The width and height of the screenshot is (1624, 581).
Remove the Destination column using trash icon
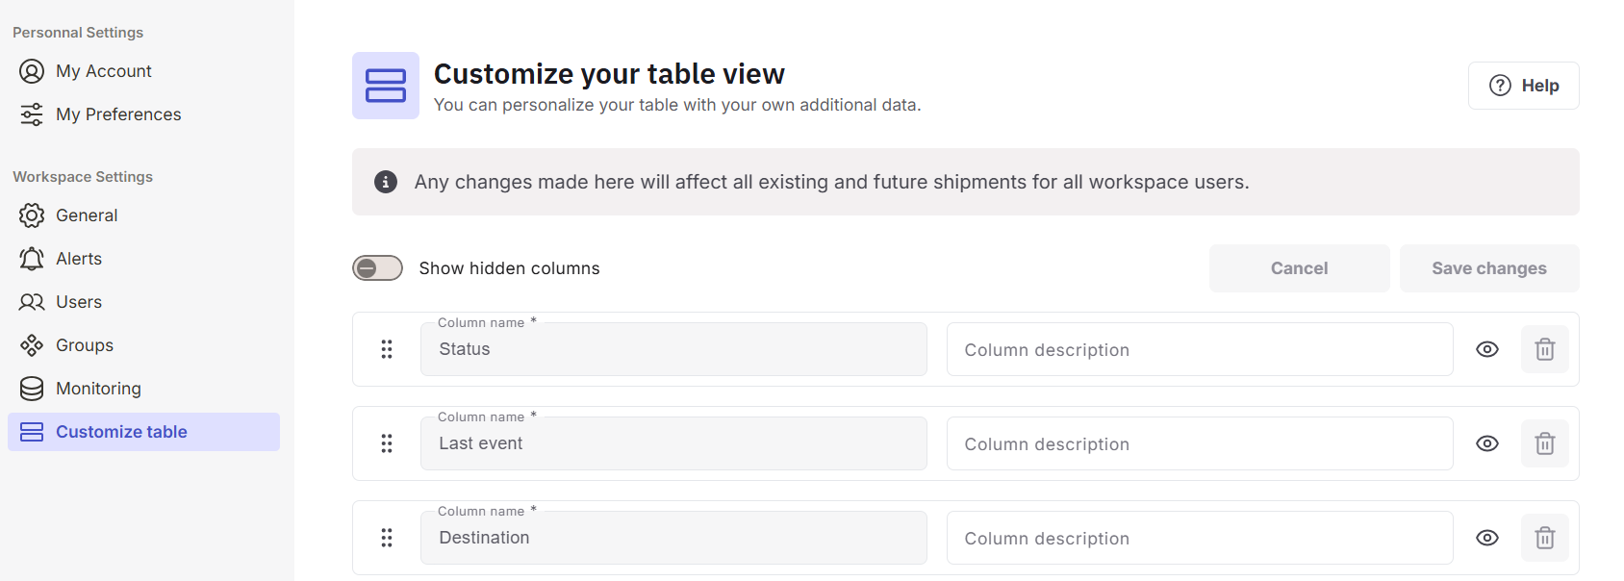pos(1544,538)
